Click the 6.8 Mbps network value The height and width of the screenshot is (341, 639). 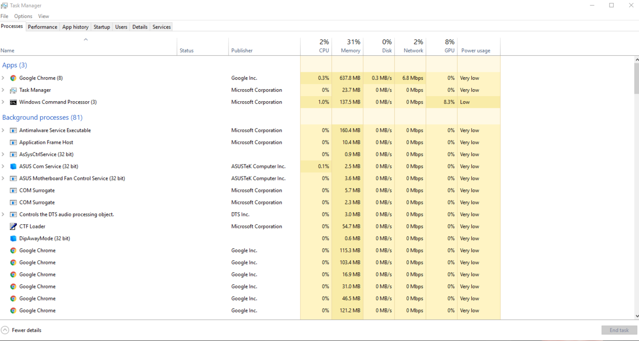[x=413, y=78]
